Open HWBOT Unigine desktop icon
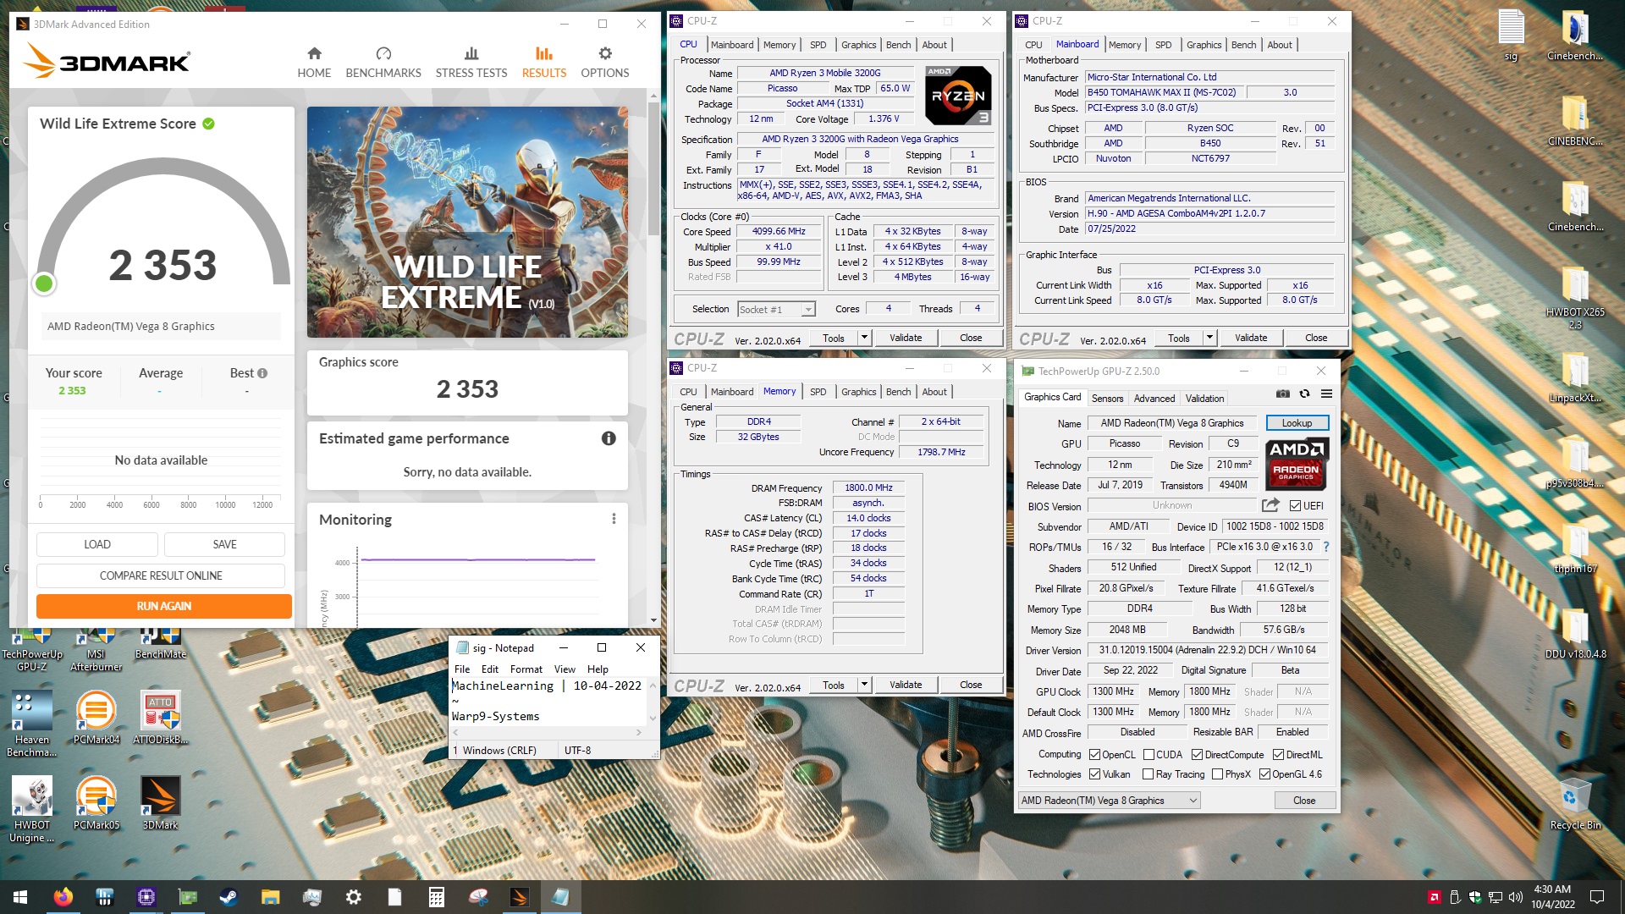1625x914 pixels. pyautogui.click(x=32, y=809)
